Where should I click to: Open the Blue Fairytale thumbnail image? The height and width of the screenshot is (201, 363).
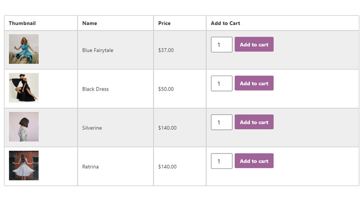coord(24,49)
